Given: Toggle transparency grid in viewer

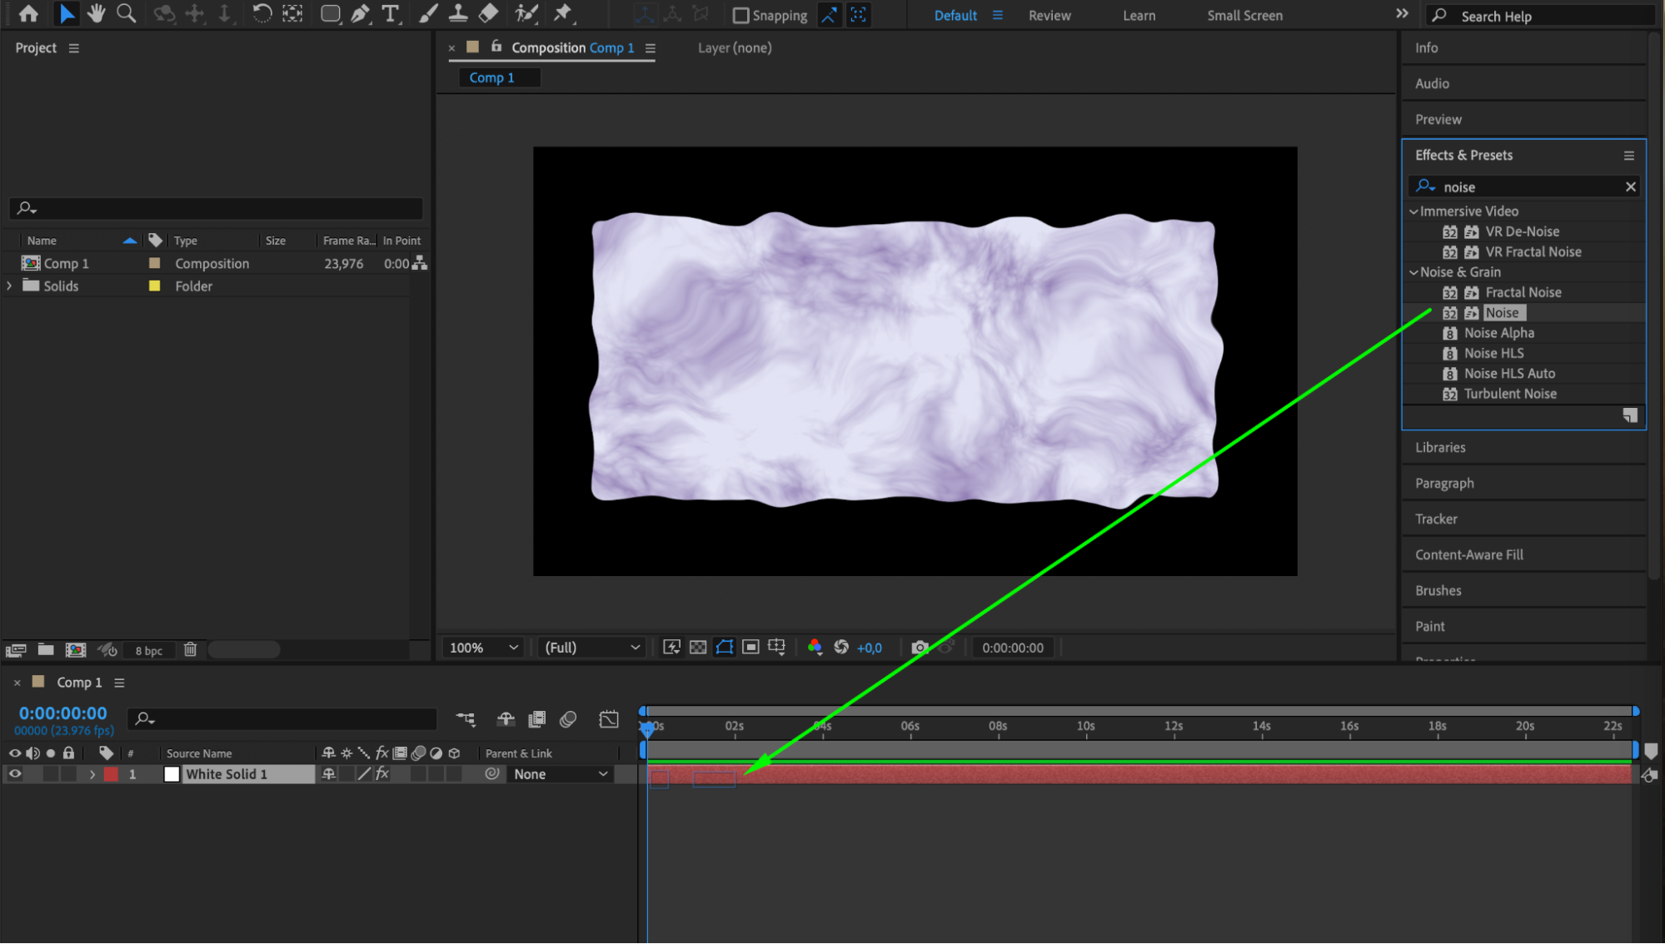Looking at the screenshot, I should point(698,648).
